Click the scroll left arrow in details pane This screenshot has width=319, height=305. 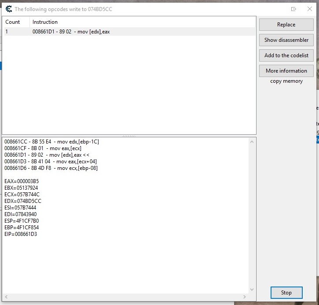pyautogui.click(x=6, y=297)
